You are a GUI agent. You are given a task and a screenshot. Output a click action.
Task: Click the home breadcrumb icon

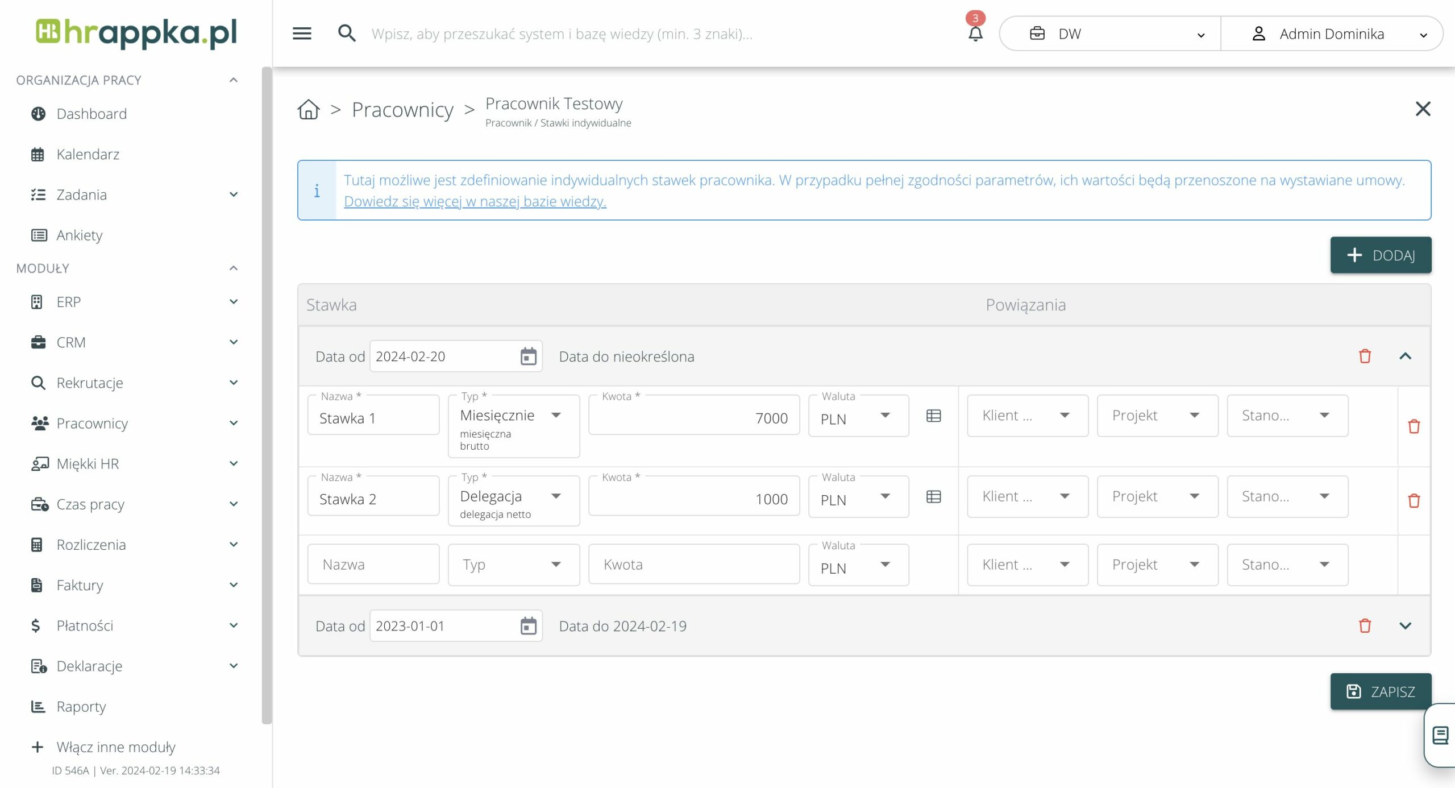309,109
